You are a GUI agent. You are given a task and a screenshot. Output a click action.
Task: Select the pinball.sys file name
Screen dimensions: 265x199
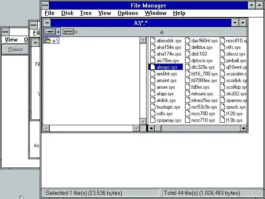click(236, 61)
